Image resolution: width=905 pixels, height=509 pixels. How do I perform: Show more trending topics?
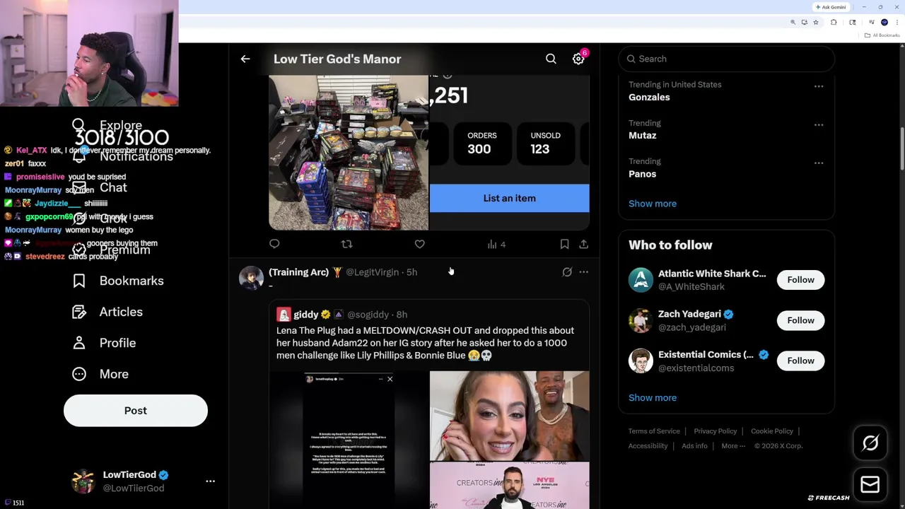point(653,204)
